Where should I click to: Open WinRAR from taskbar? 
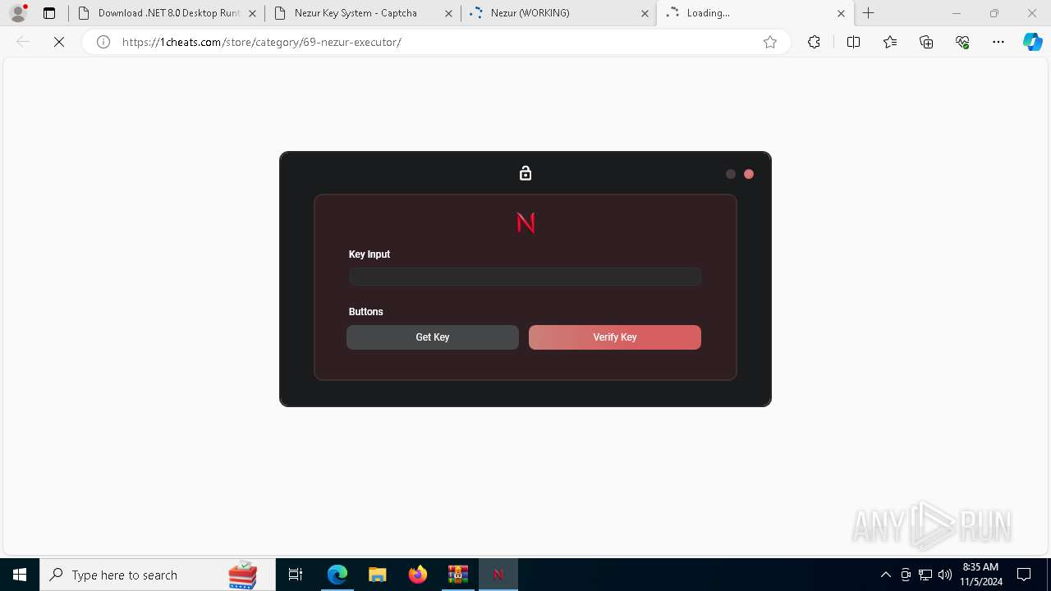[457, 575]
